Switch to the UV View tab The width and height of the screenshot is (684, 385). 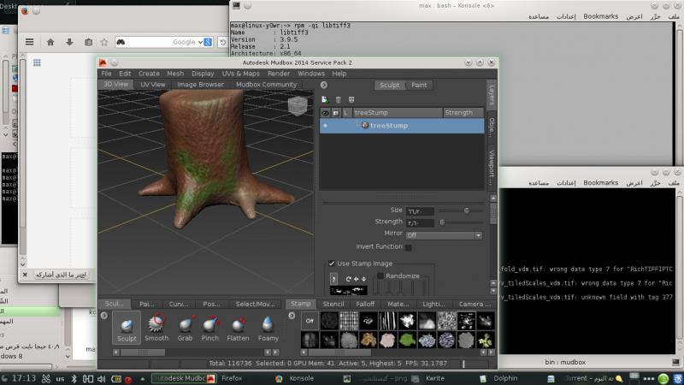pos(153,85)
